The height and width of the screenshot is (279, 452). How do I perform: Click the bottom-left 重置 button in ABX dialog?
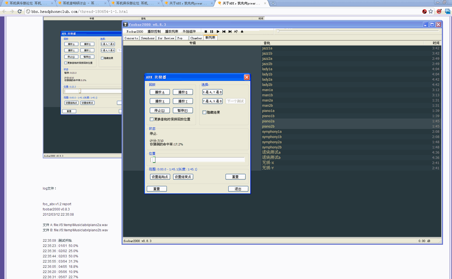tap(157, 189)
